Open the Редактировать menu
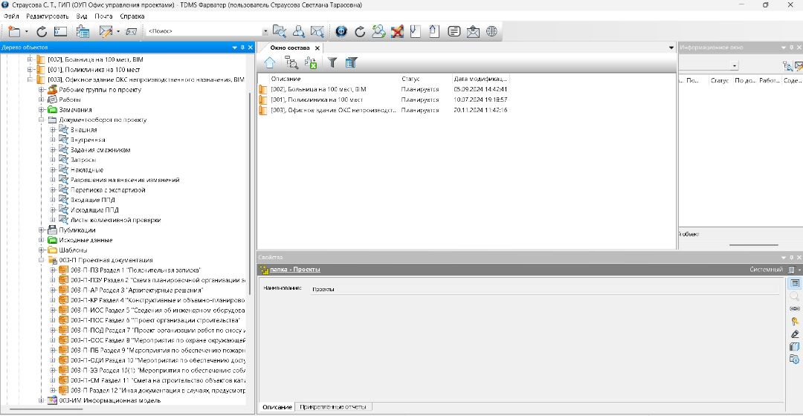803x416 pixels. coord(47,16)
